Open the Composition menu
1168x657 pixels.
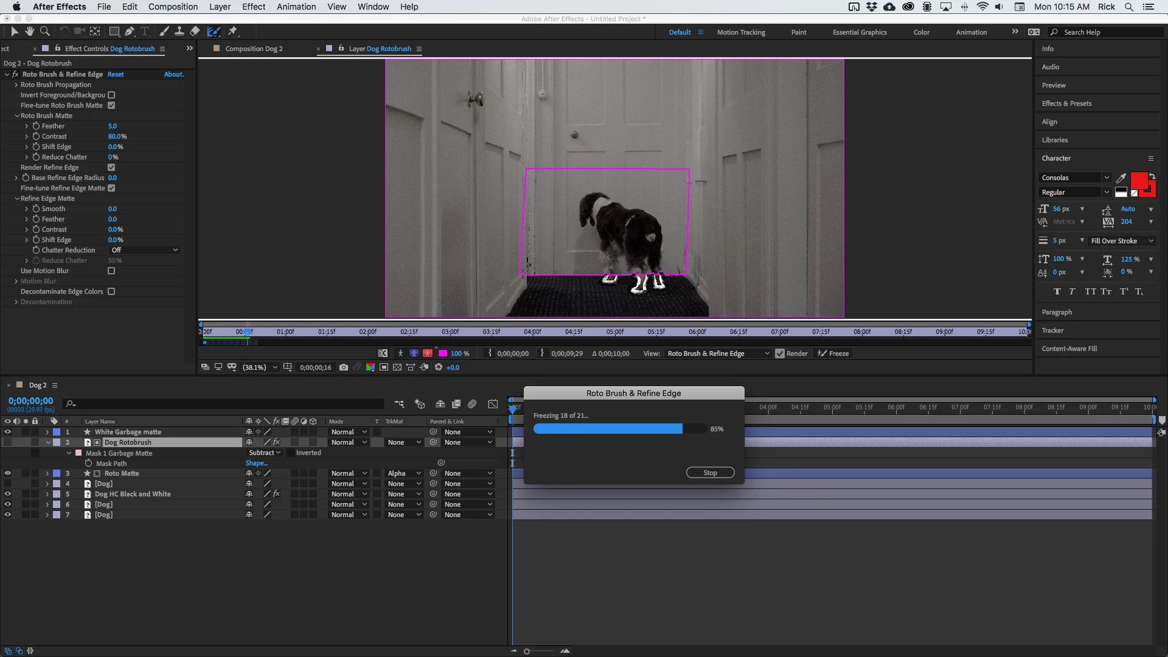point(173,7)
